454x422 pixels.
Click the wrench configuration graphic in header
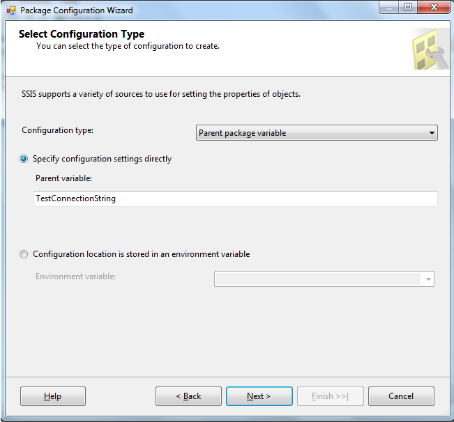[x=430, y=49]
